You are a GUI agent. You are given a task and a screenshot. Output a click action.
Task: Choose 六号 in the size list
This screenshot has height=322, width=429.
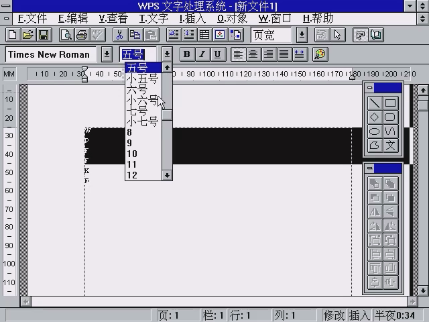[x=142, y=89]
